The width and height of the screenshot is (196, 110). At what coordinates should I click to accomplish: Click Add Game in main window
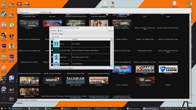44,12
